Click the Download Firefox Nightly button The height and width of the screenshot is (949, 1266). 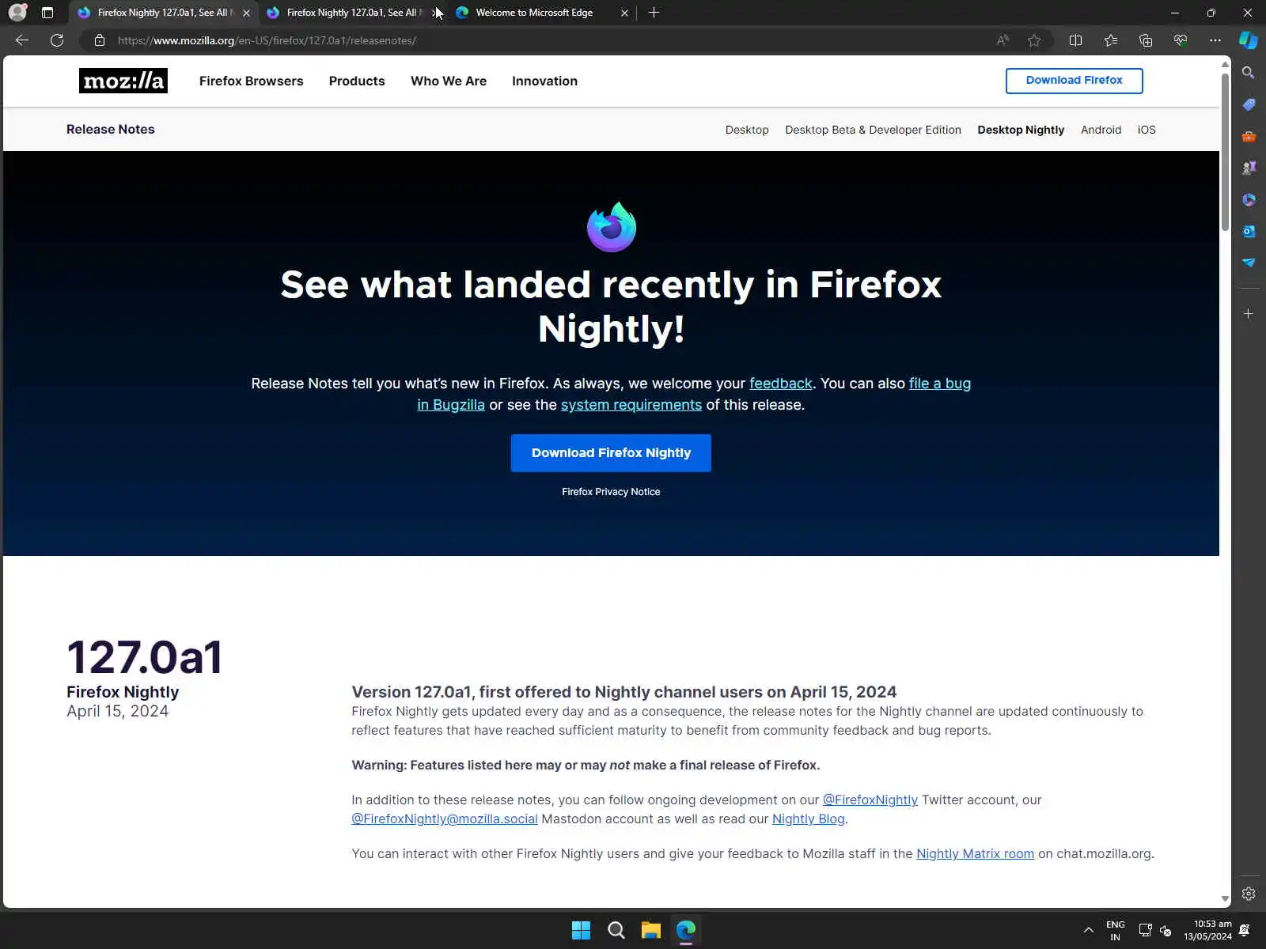(x=611, y=453)
